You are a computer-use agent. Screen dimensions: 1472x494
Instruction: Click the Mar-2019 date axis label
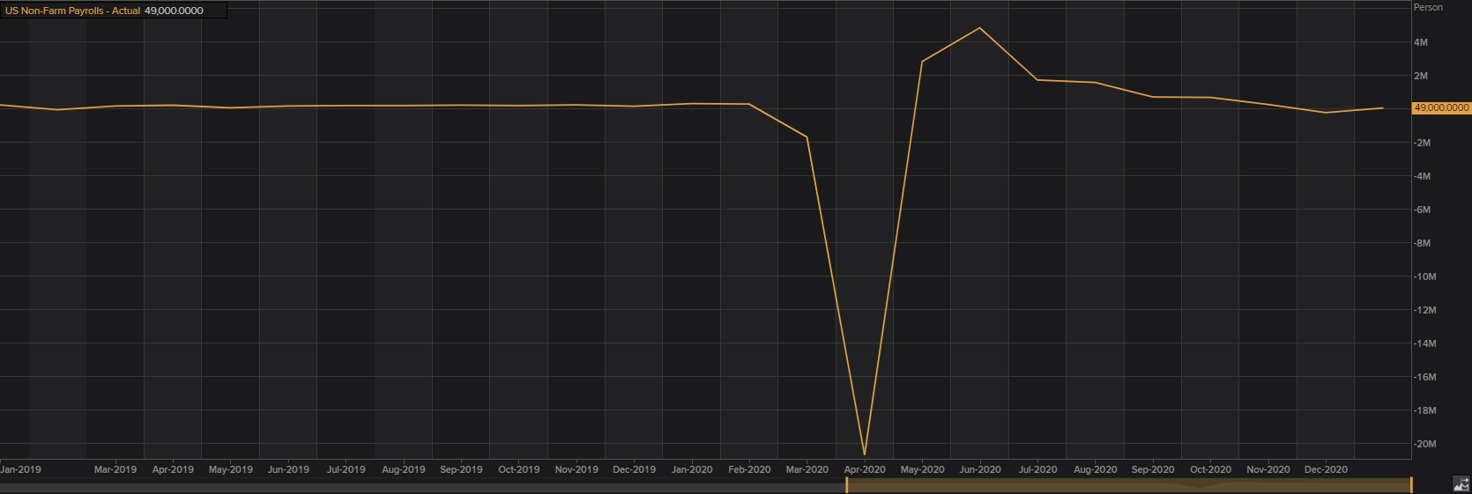(115, 469)
